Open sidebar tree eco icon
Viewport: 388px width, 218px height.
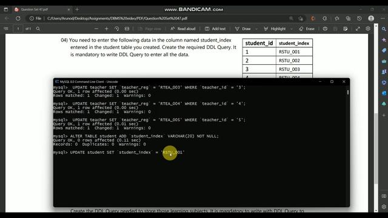384,104
